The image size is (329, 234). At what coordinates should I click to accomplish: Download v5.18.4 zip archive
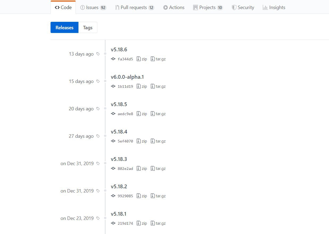click(142, 141)
